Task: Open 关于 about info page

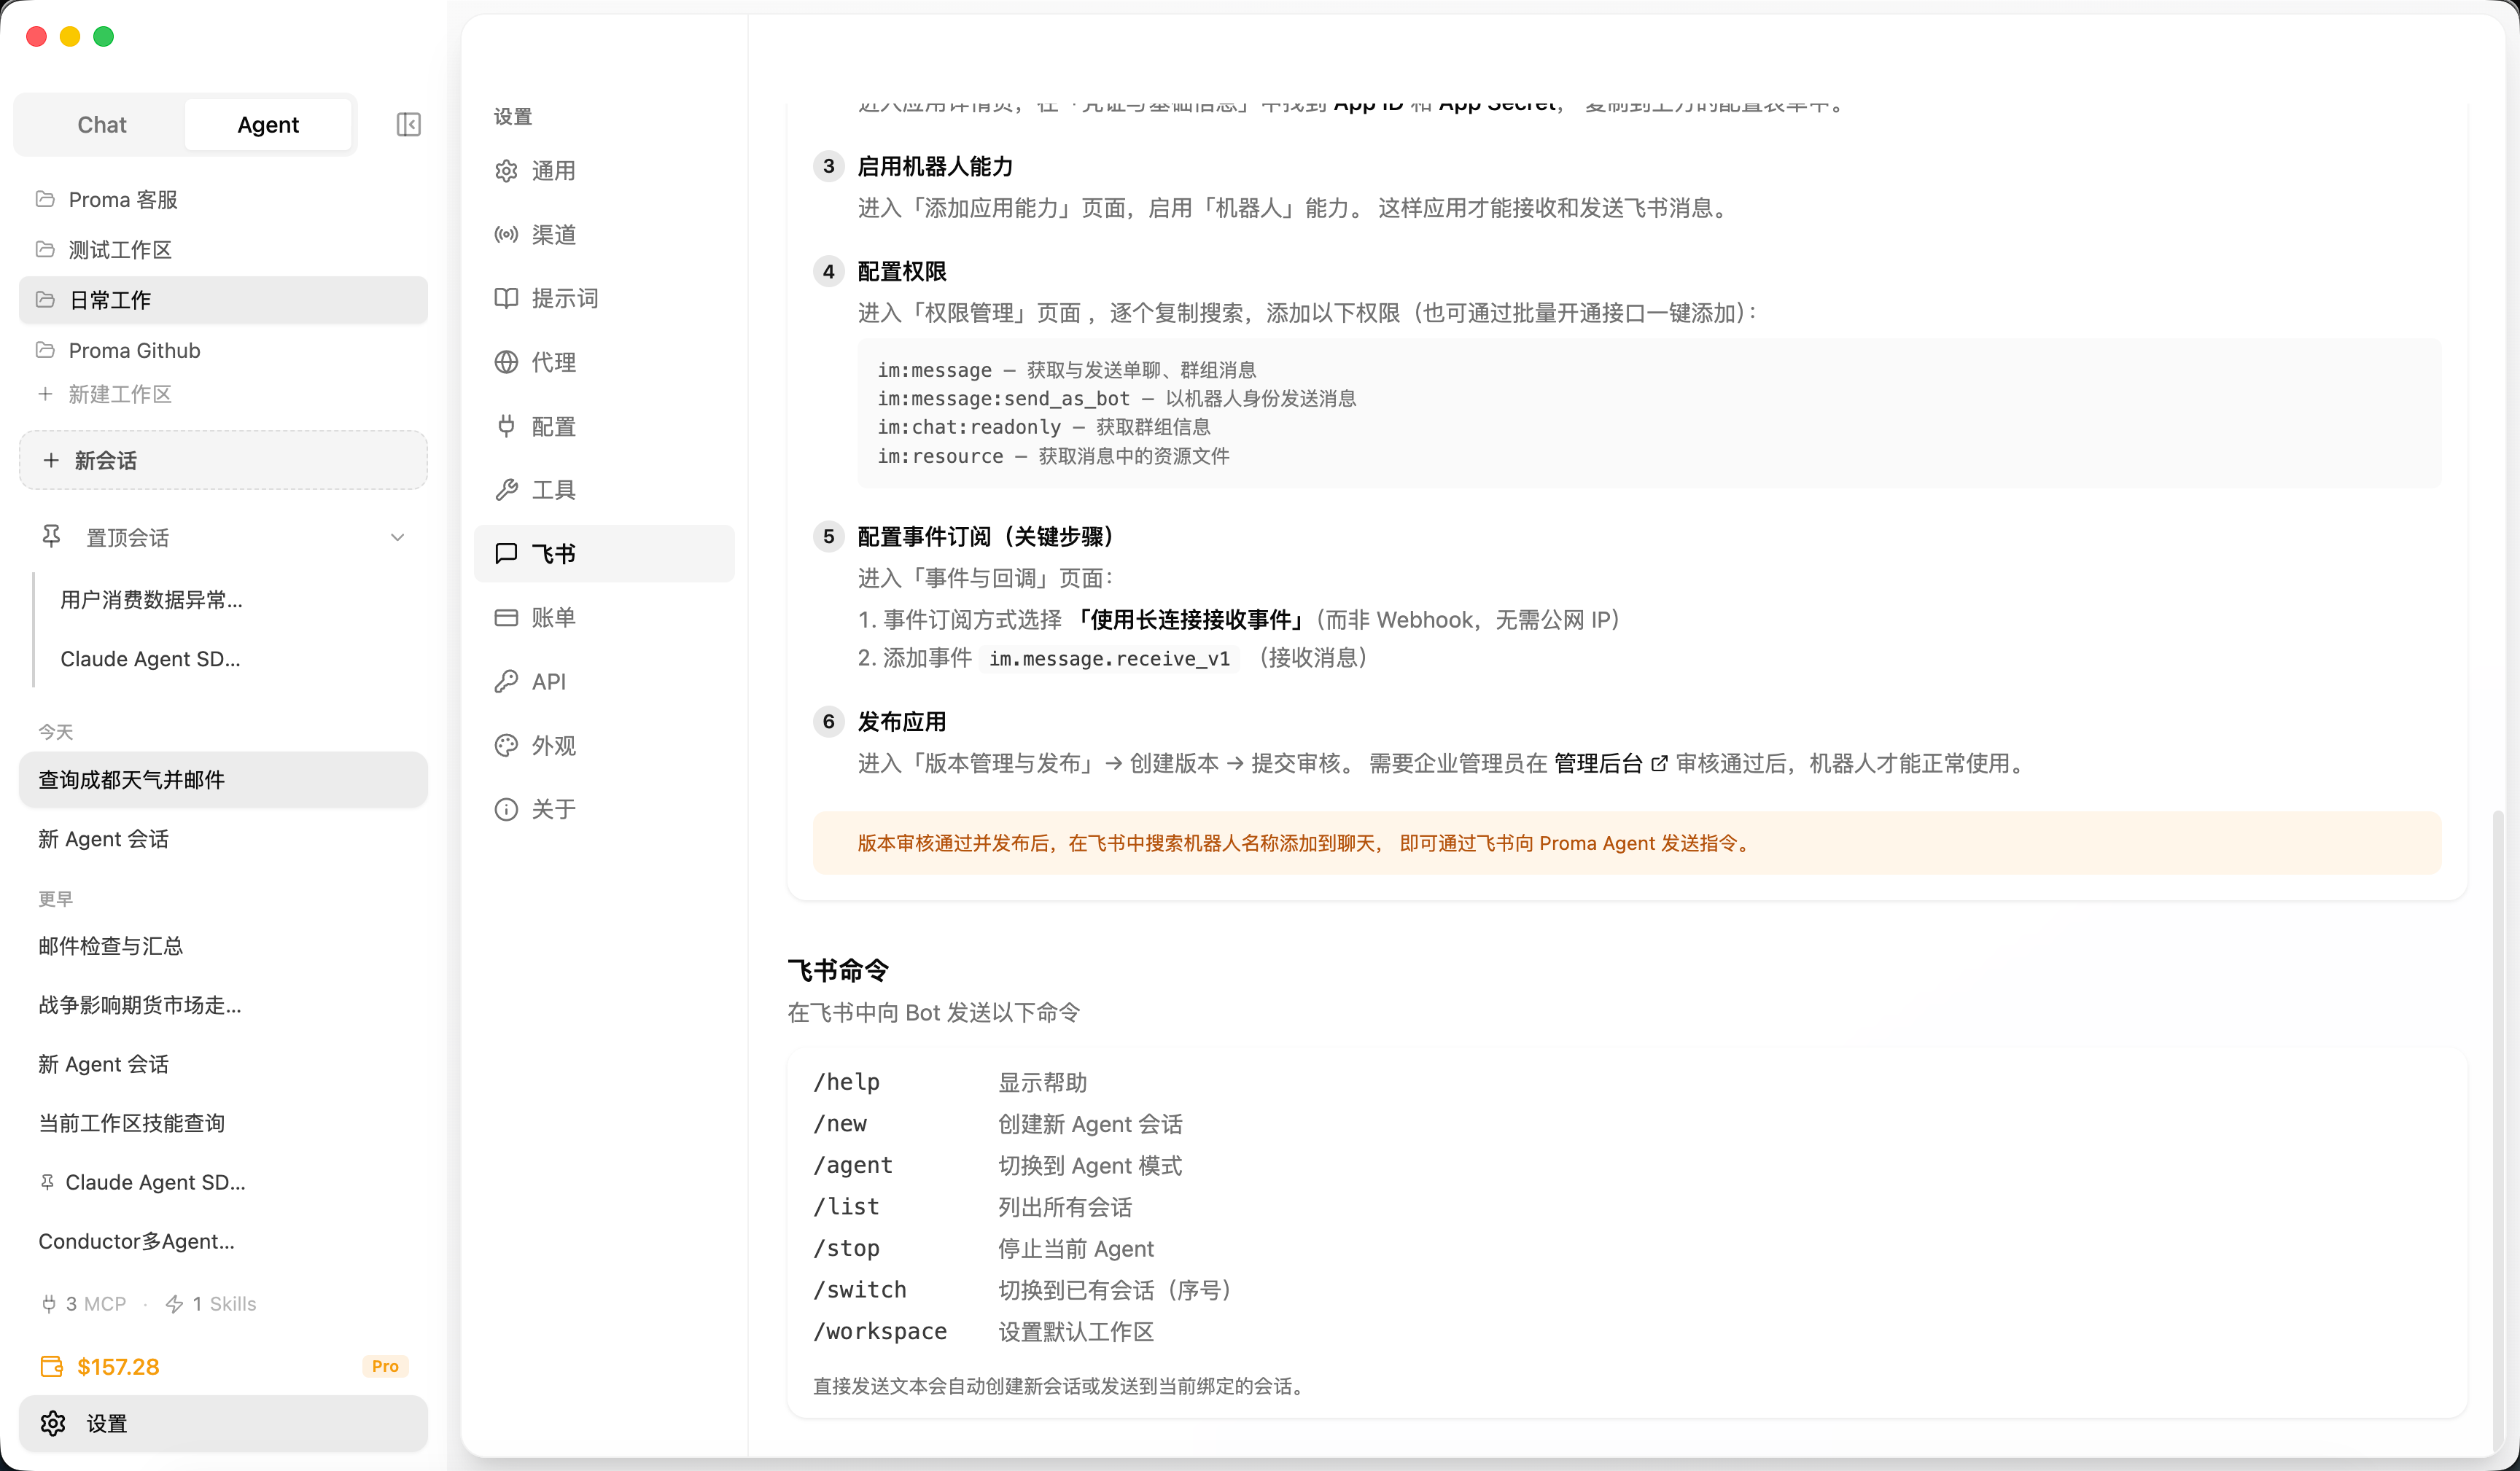Action: [x=552, y=809]
